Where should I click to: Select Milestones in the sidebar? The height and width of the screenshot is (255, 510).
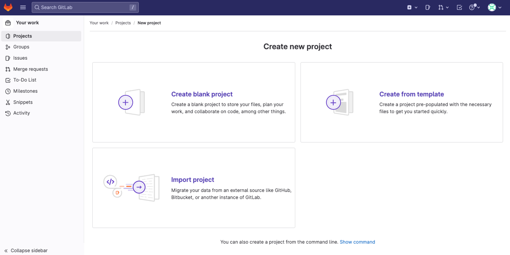point(41,91)
